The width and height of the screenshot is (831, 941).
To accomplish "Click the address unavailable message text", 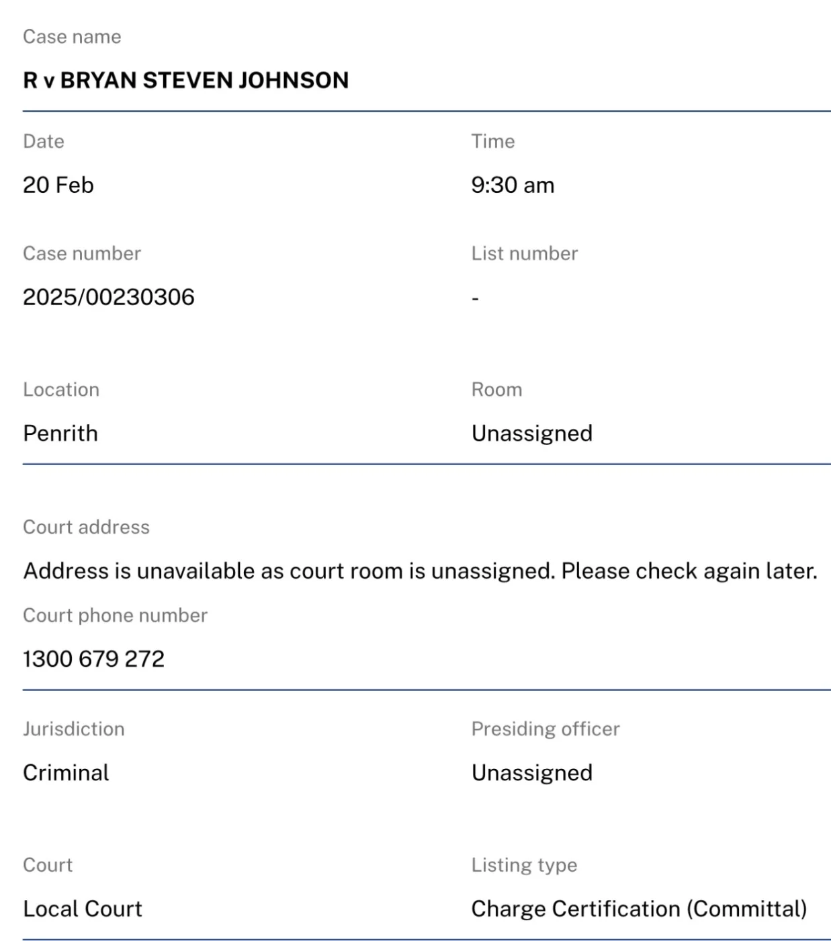I will point(420,571).
